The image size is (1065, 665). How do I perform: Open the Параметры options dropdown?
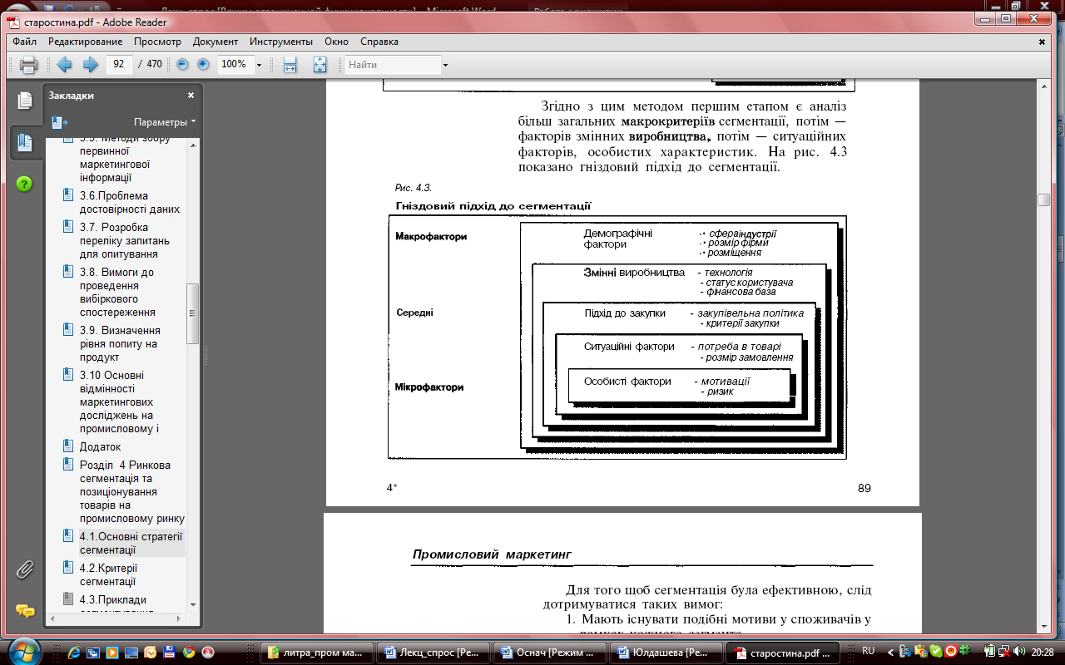click(165, 121)
